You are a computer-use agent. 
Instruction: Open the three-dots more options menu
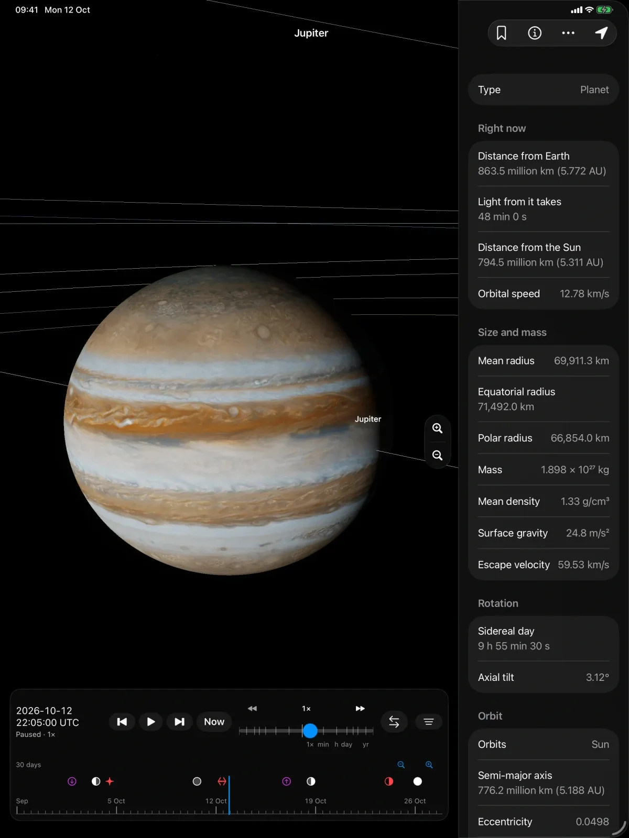[x=568, y=33]
